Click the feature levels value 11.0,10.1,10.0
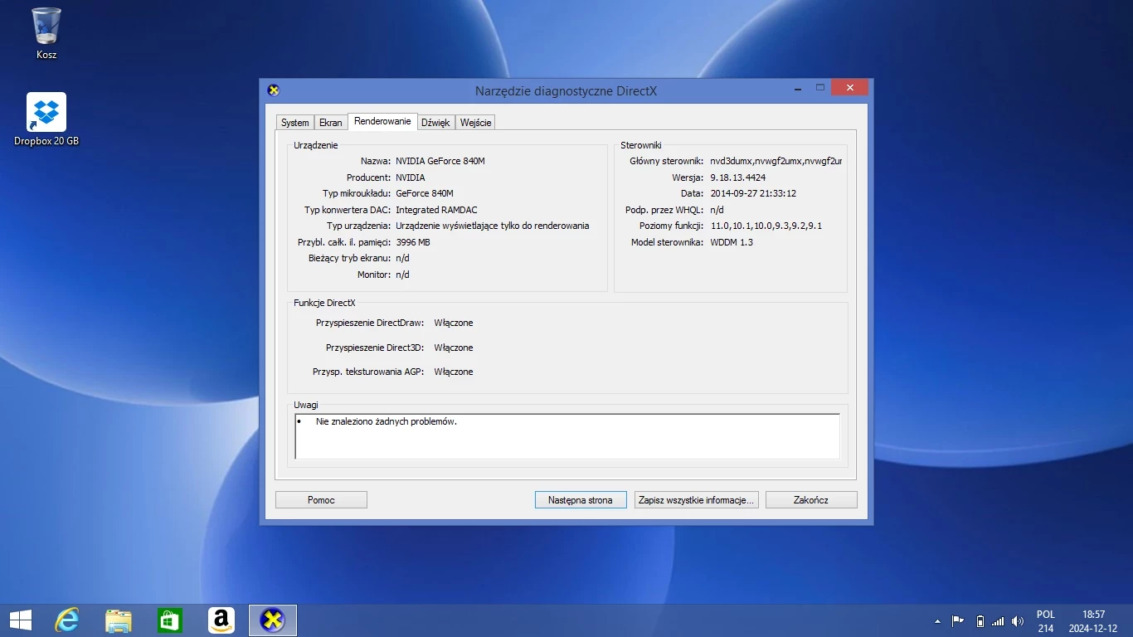This screenshot has height=637, width=1133. (766, 226)
